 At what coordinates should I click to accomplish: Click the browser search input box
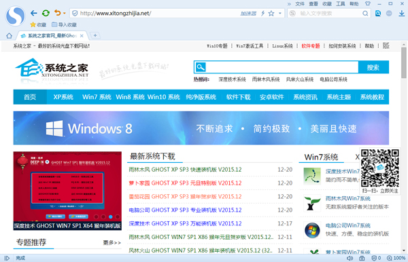pos(329,14)
